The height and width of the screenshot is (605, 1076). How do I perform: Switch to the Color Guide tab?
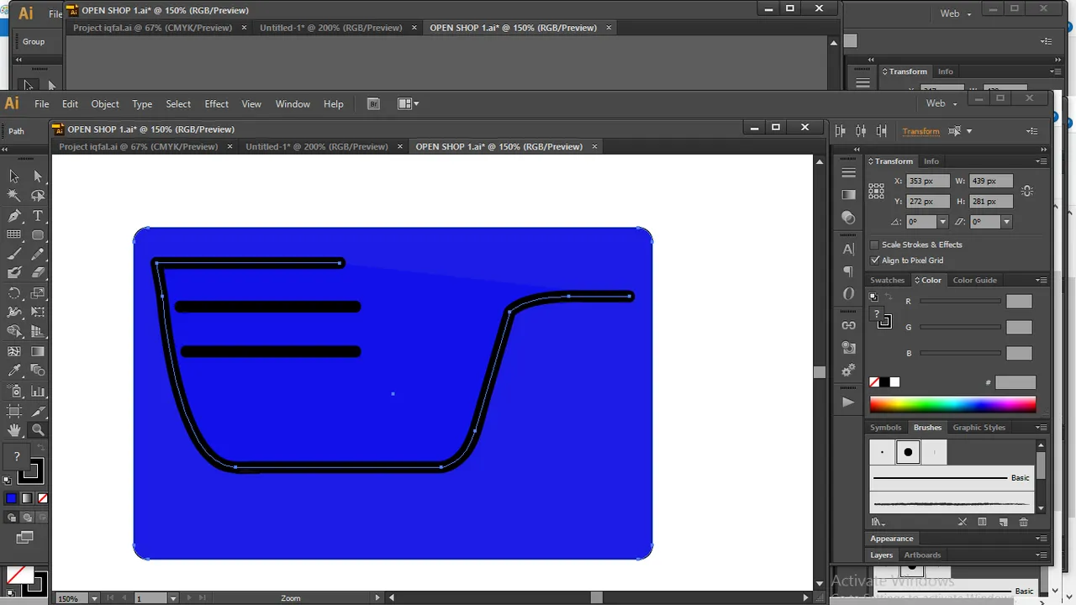[974, 281]
